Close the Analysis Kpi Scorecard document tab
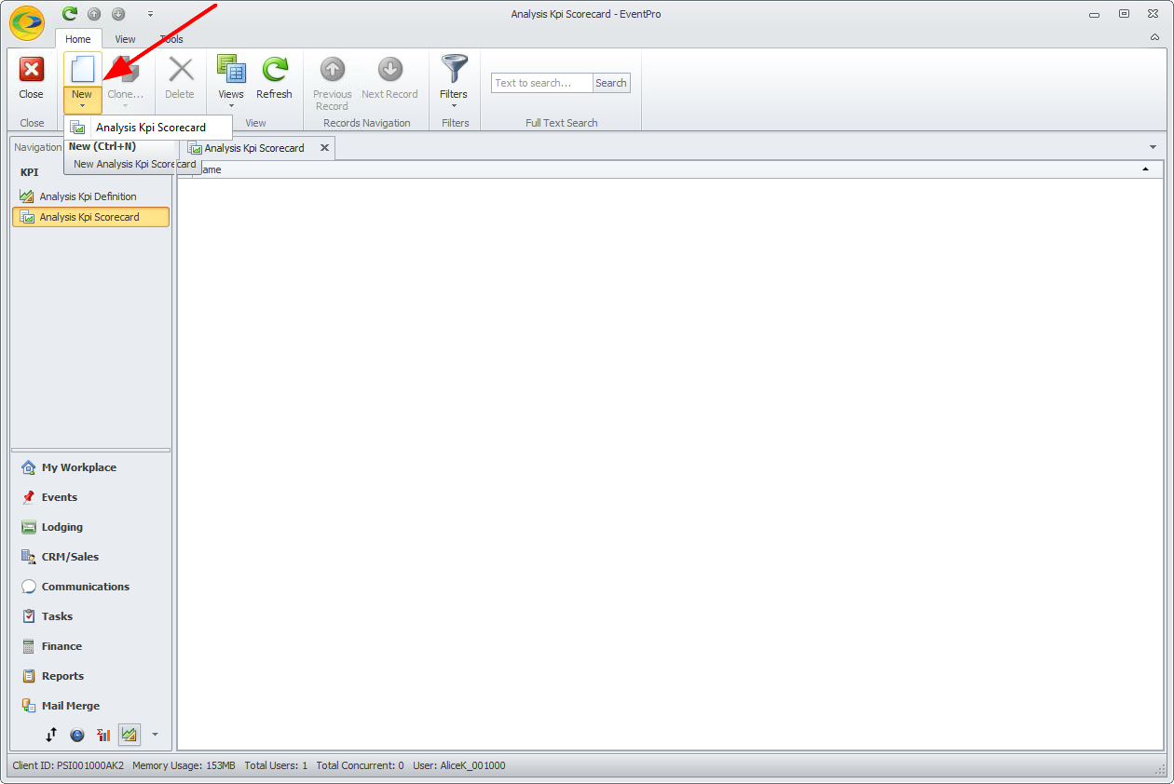The height and width of the screenshot is (784, 1174). tap(324, 147)
